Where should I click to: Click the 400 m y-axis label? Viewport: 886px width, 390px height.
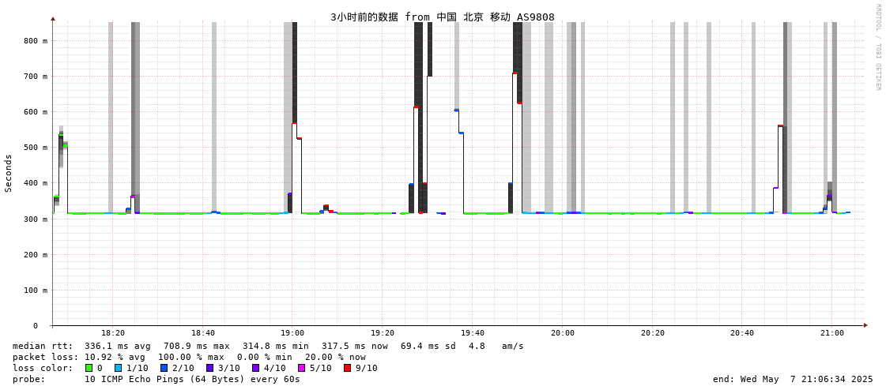[x=36, y=183]
